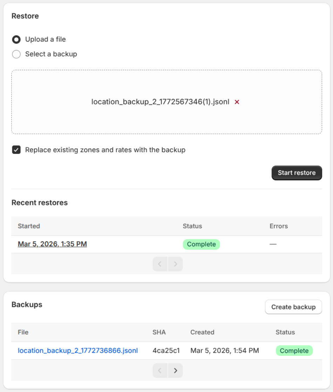Image resolution: width=333 pixels, height=392 pixels.
Task: Uncheck Replace existing zones and rates
Action: coord(16,150)
